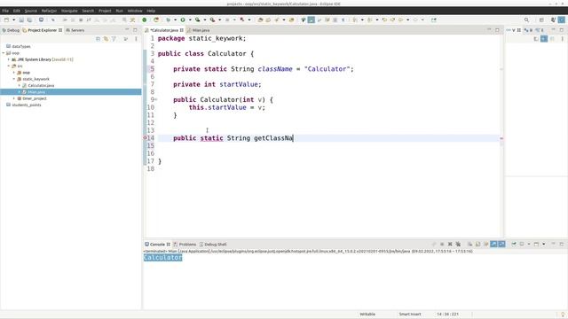
Task: Click the console Remove All Terminated icon
Action: (x=458, y=245)
